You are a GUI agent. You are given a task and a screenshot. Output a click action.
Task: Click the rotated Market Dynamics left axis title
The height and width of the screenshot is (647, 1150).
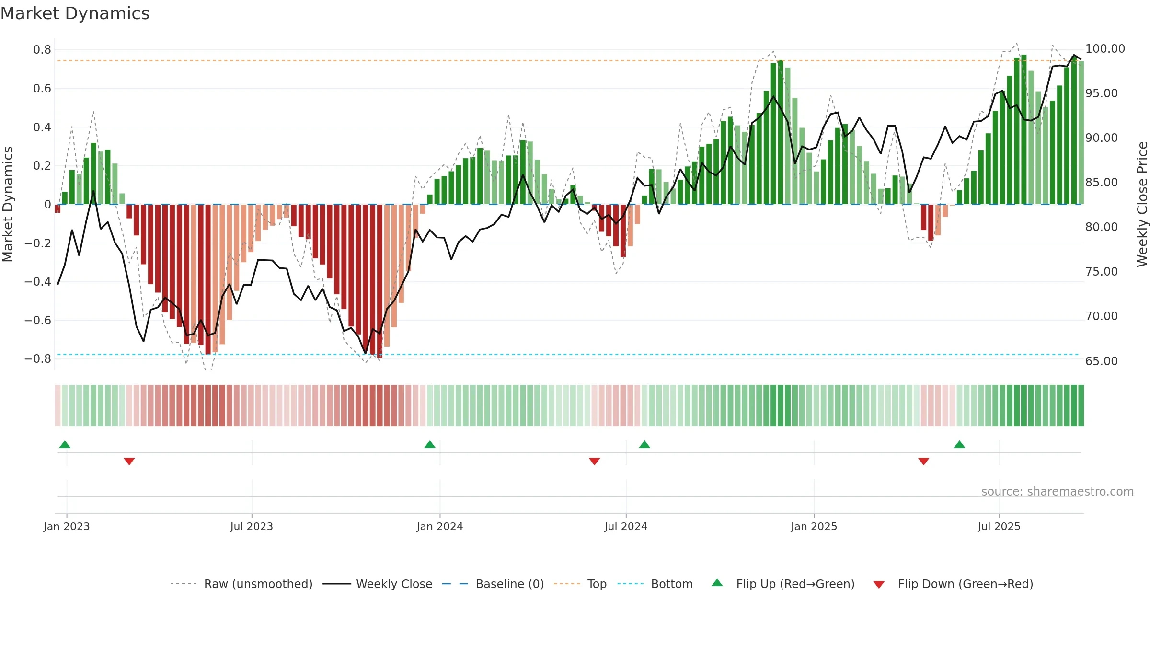(x=8, y=204)
